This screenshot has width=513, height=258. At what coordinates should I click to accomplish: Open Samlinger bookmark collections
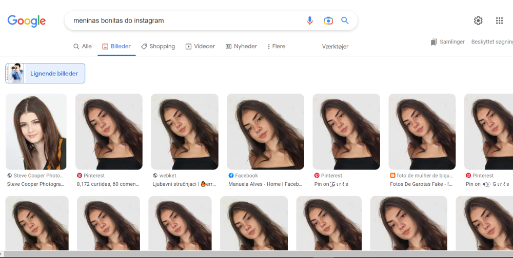click(447, 42)
